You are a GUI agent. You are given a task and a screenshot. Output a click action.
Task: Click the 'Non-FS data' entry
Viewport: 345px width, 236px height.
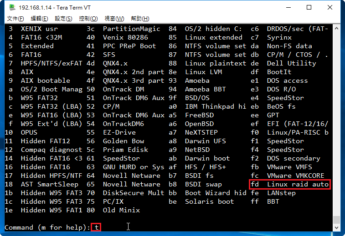pyautogui.click(x=289, y=46)
